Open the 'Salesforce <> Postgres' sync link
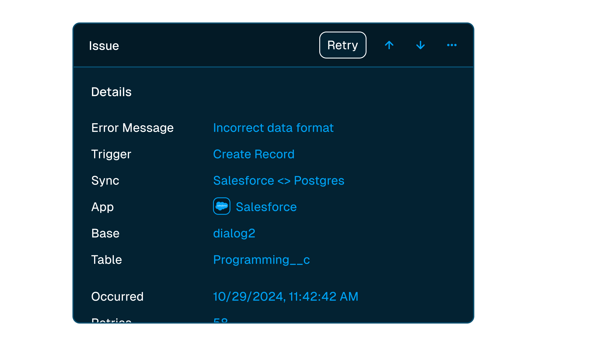The image size is (607, 346). 279,181
